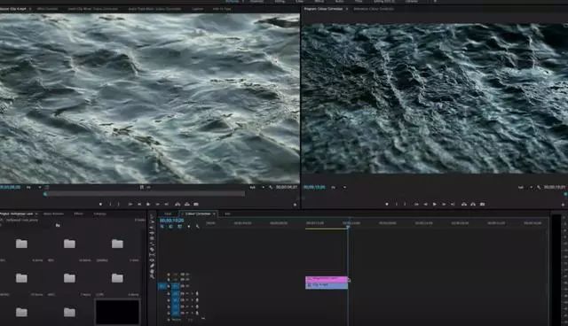The width and height of the screenshot is (568, 326).
Task: Click the Program monitor current timecode
Action: coord(314,187)
